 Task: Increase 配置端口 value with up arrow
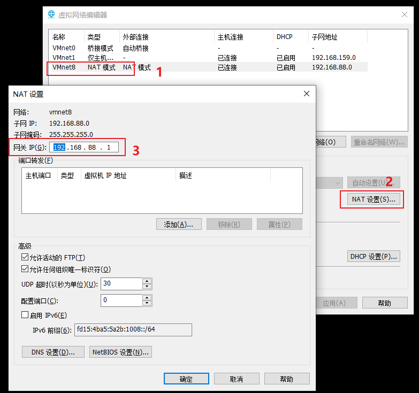147,298
